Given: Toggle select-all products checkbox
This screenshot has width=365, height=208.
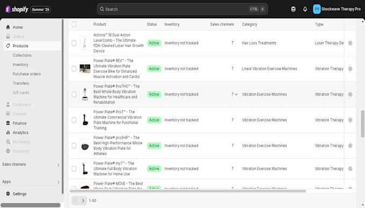Looking at the screenshot, I should click(74, 25).
